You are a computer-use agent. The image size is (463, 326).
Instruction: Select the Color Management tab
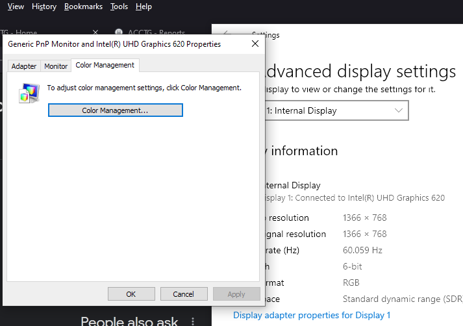point(105,66)
